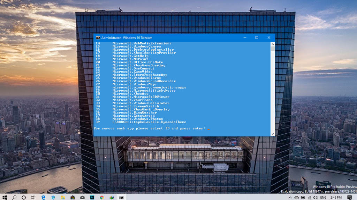Launch Microsoft Edge from taskbar
This screenshot has width=357, height=200.
click(43, 198)
